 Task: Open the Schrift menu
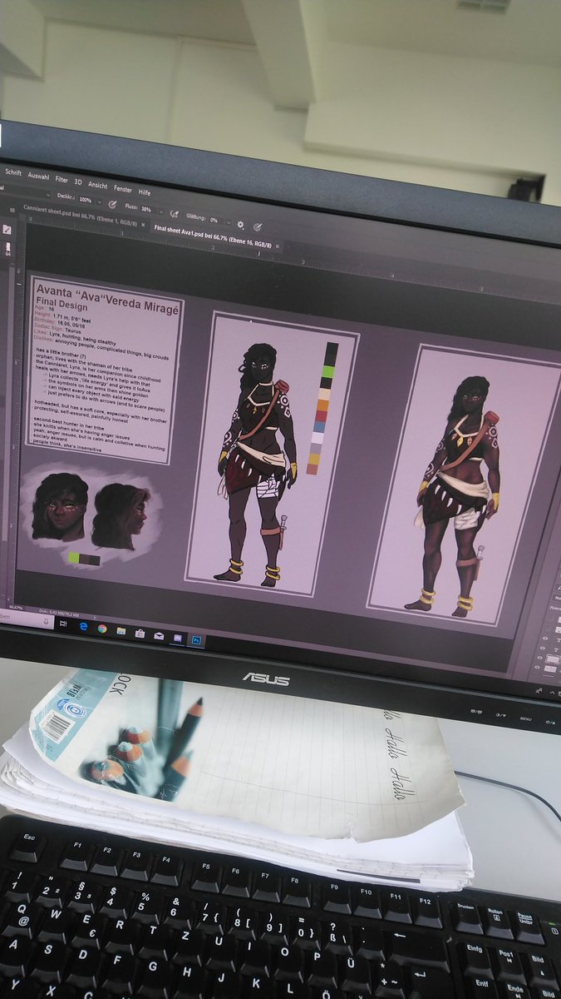tap(13, 172)
